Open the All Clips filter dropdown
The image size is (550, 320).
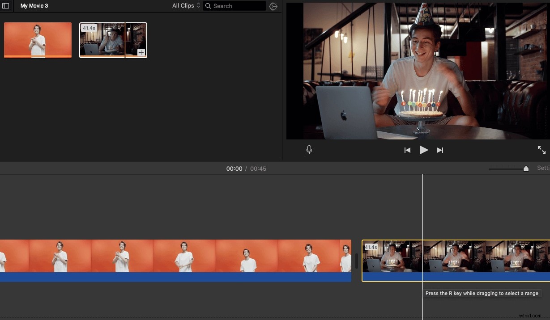point(185,6)
